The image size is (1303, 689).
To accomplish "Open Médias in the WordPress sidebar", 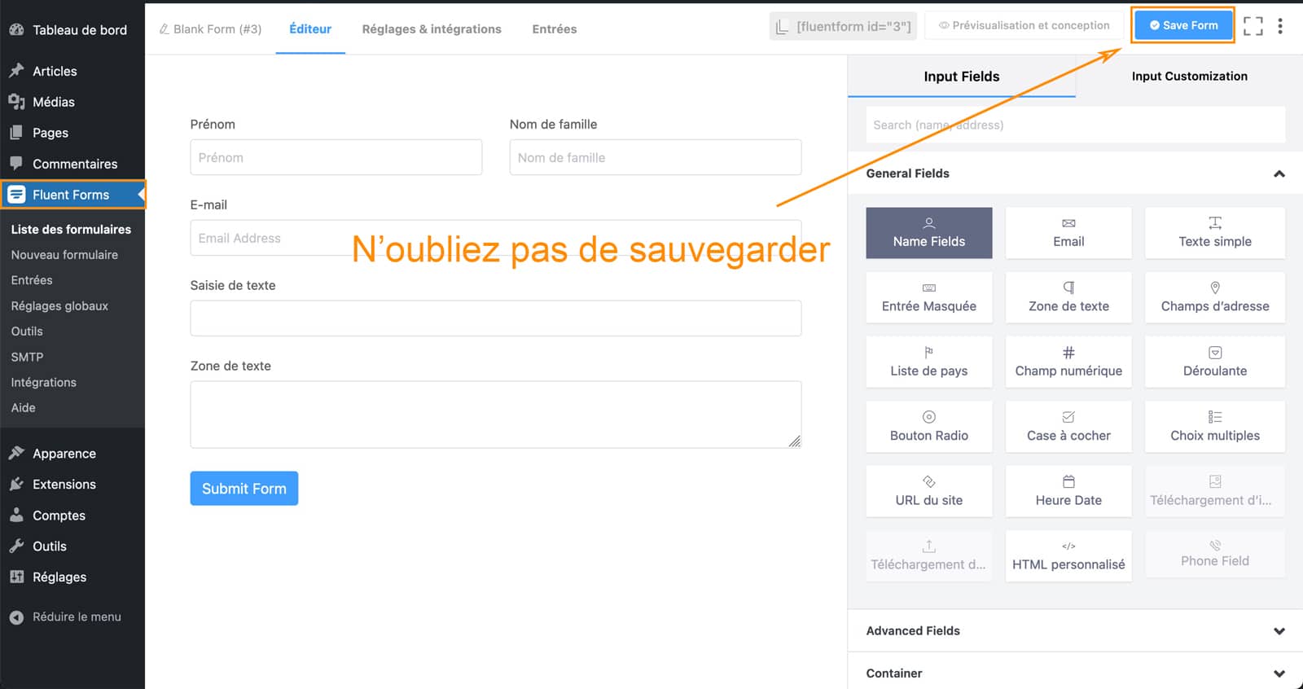I will (72, 102).
